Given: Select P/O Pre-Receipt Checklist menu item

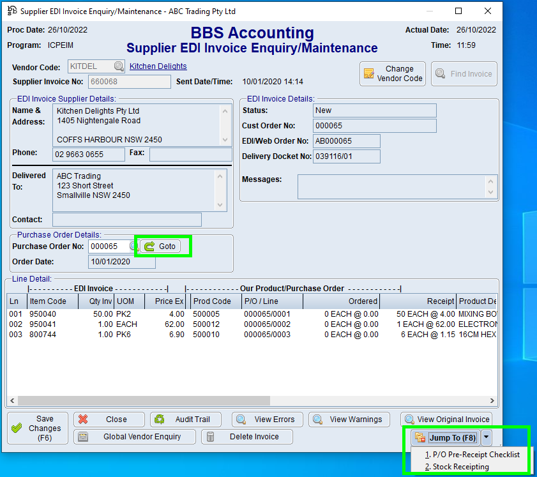Looking at the screenshot, I should click(x=472, y=455).
